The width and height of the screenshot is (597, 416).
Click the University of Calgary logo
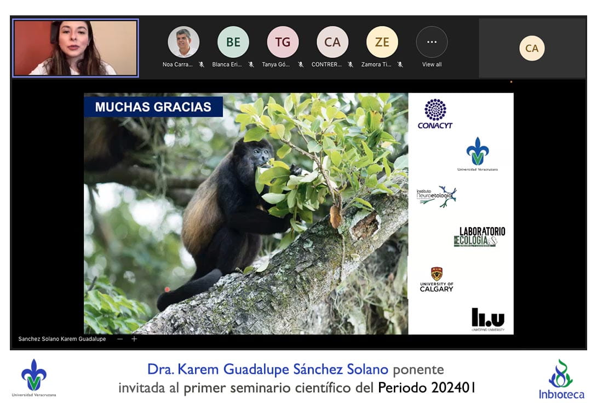(437, 279)
